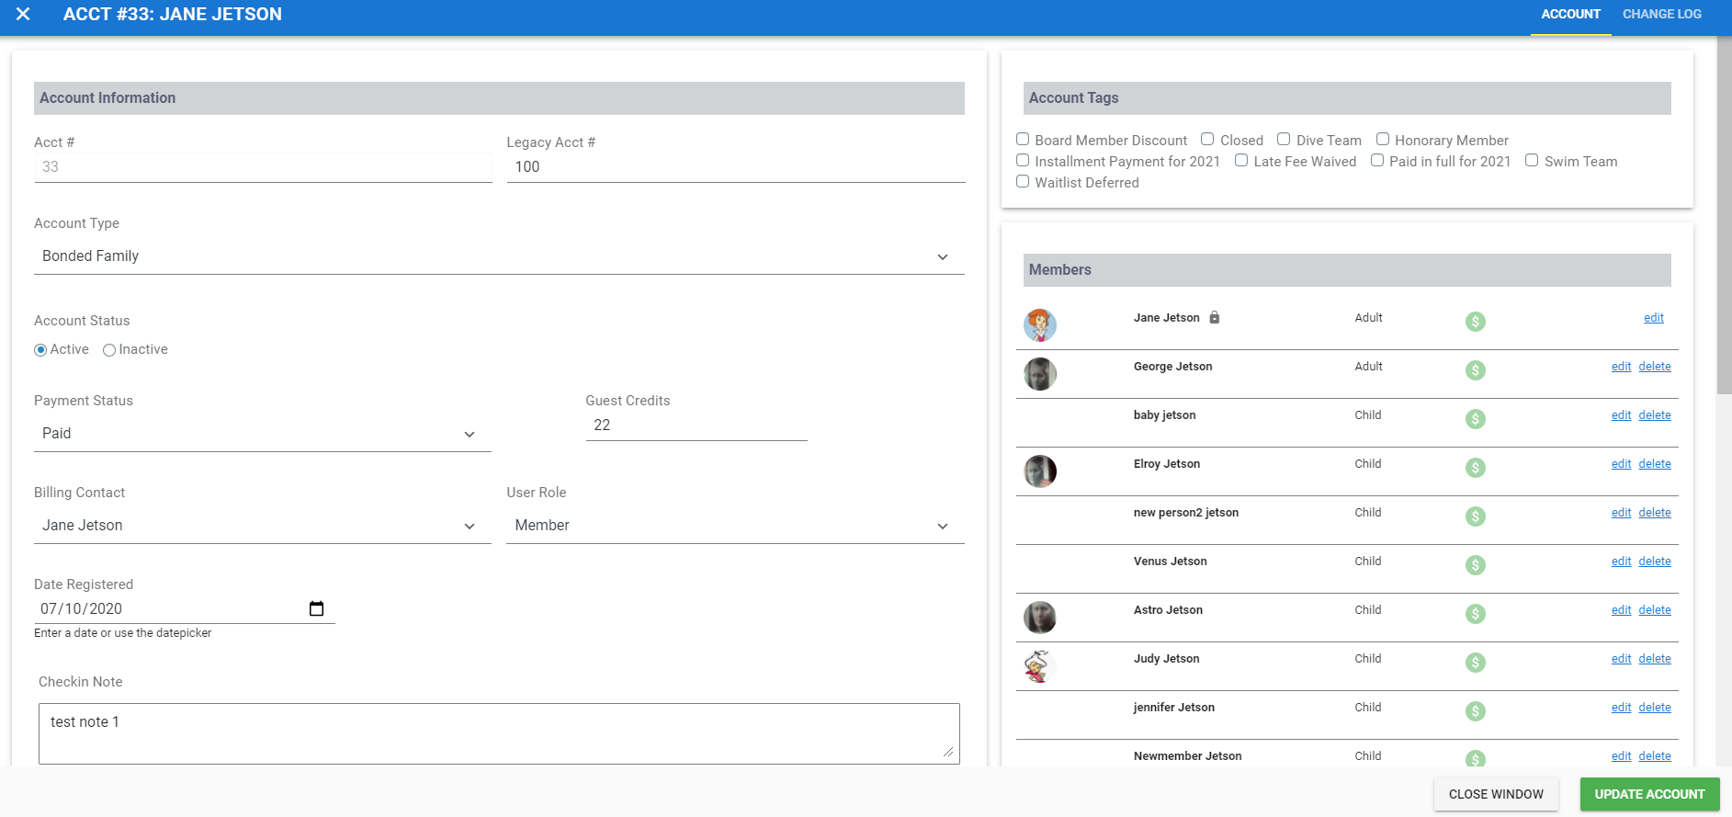Enable the Dive Team tag
Image resolution: width=1732 pixels, height=817 pixels.
1284,139
